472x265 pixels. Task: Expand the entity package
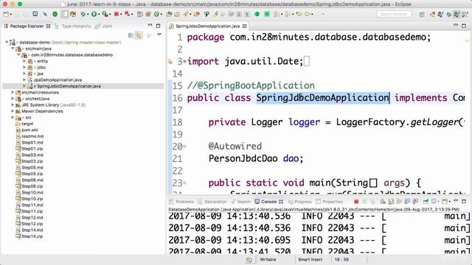tap(24, 61)
